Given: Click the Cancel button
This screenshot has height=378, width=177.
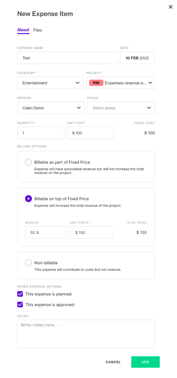Looking at the screenshot, I should [x=113, y=362].
